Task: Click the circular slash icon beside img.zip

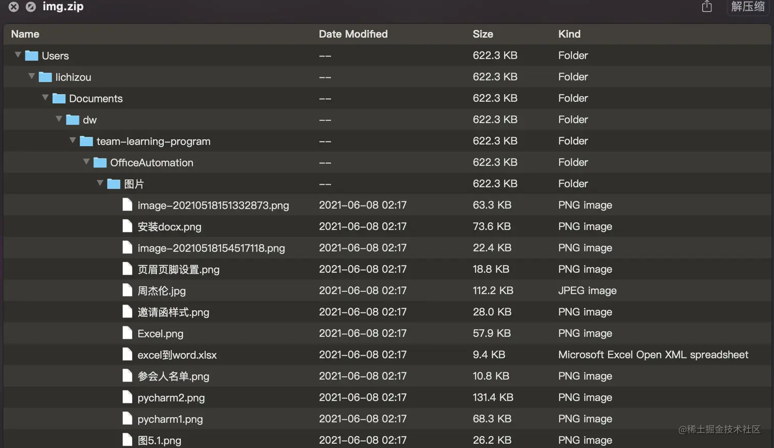Action: [x=31, y=7]
